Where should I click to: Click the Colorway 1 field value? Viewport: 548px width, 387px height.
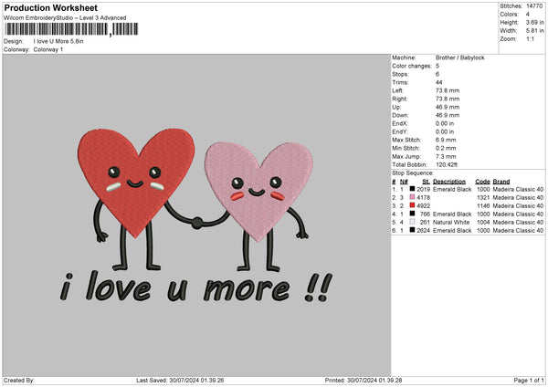[48, 49]
